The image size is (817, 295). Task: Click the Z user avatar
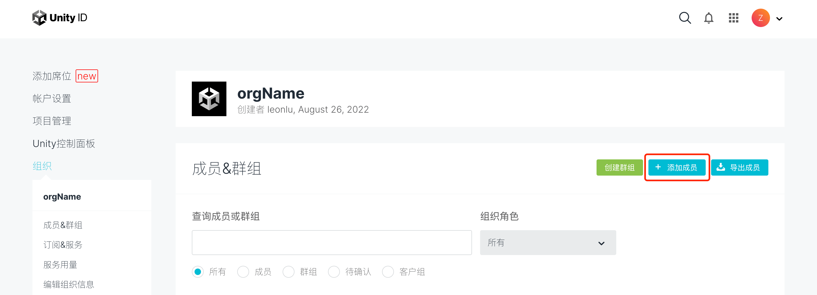tap(760, 18)
